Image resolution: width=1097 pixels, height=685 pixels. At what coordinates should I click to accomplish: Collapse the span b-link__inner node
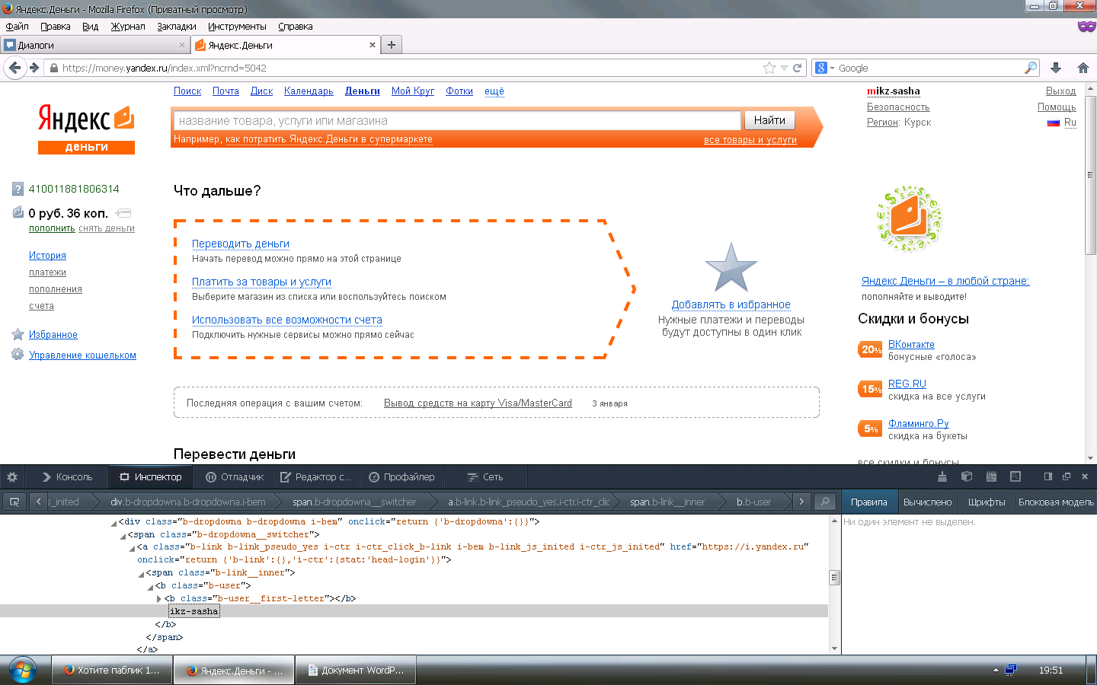click(141, 574)
